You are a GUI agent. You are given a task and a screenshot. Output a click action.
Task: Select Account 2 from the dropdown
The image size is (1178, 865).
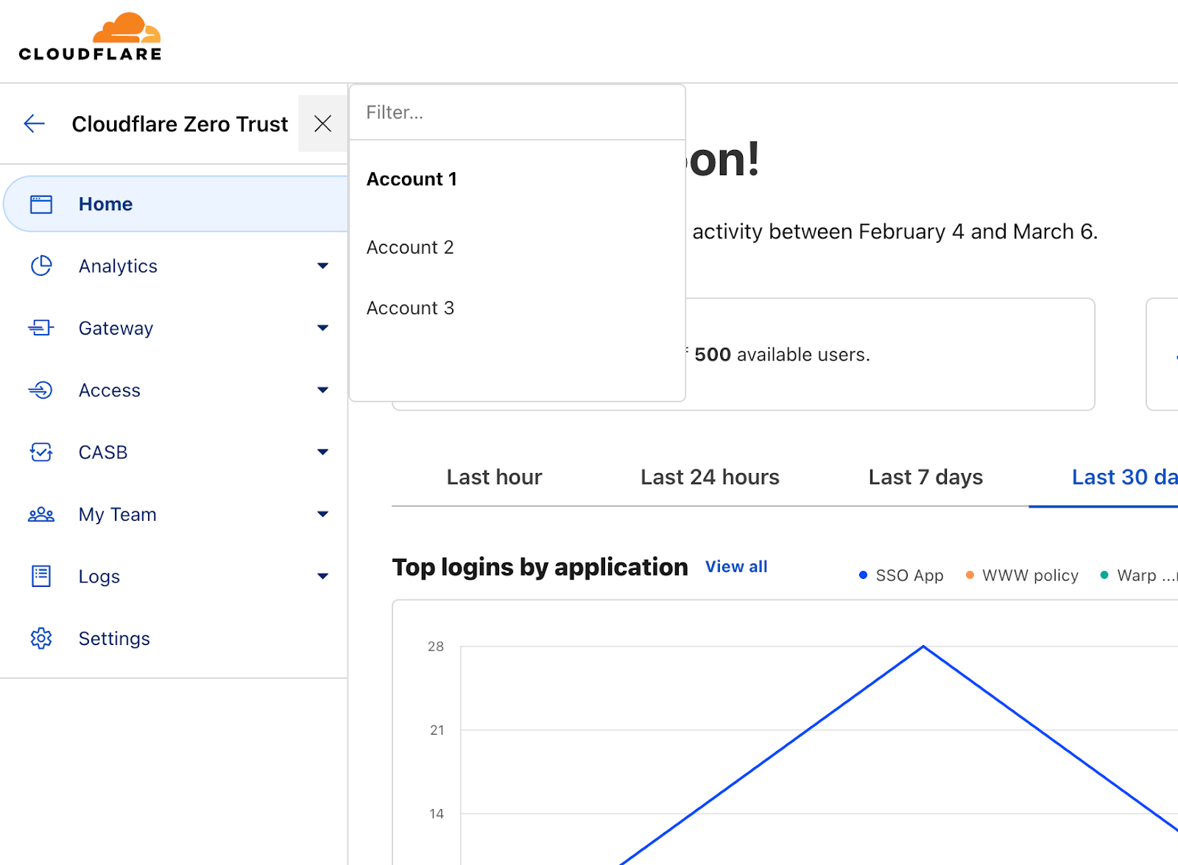point(410,247)
